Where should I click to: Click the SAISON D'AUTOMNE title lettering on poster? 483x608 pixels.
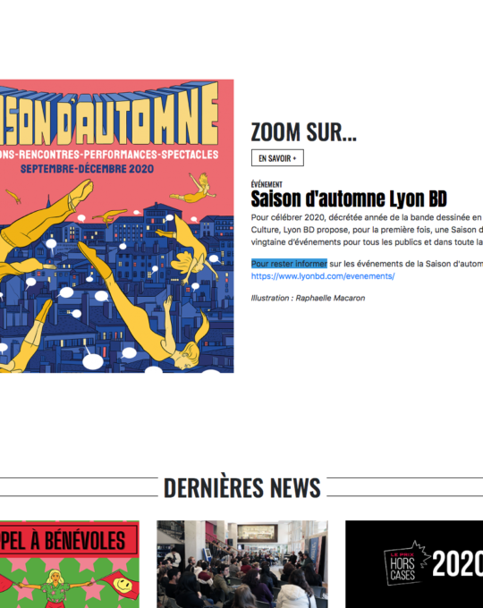click(x=109, y=115)
